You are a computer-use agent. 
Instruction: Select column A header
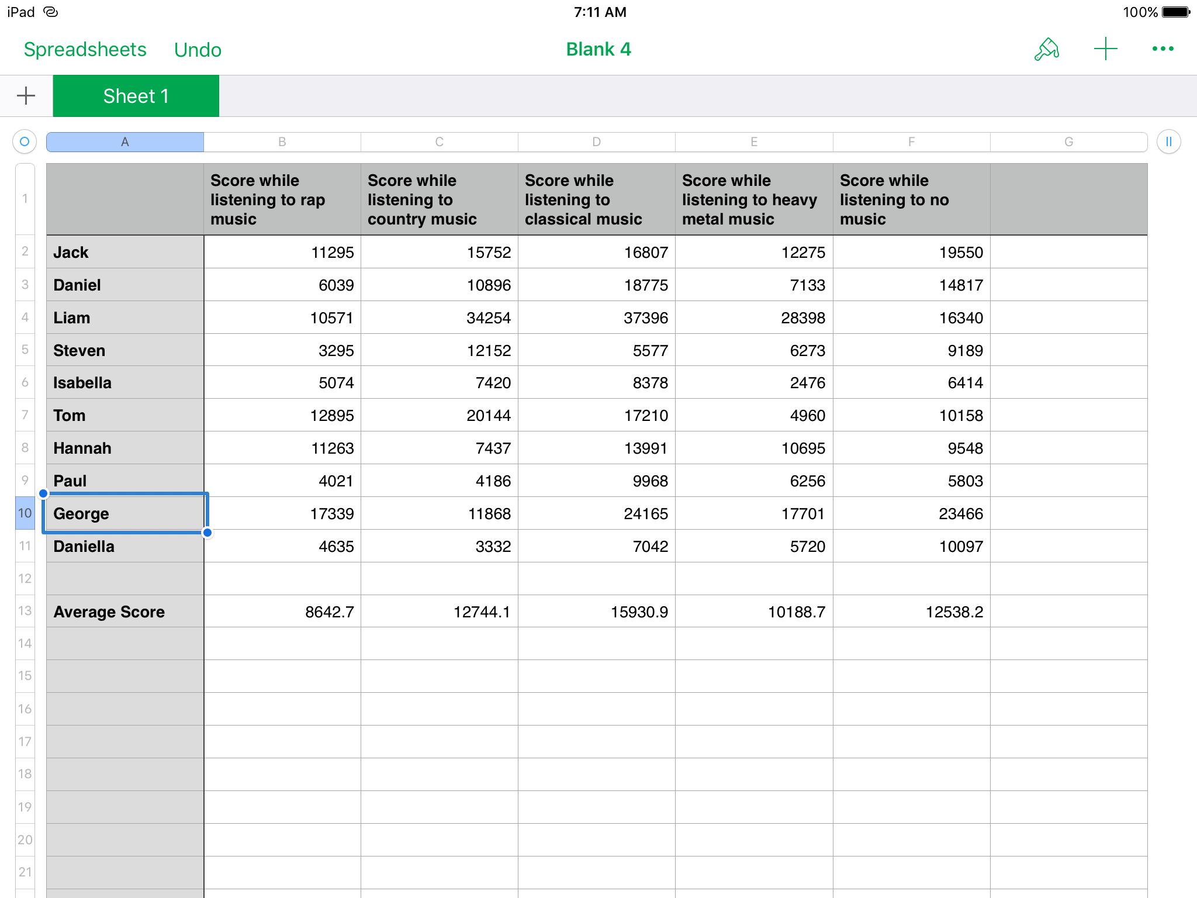pyautogui.click(x=124, y=141)
